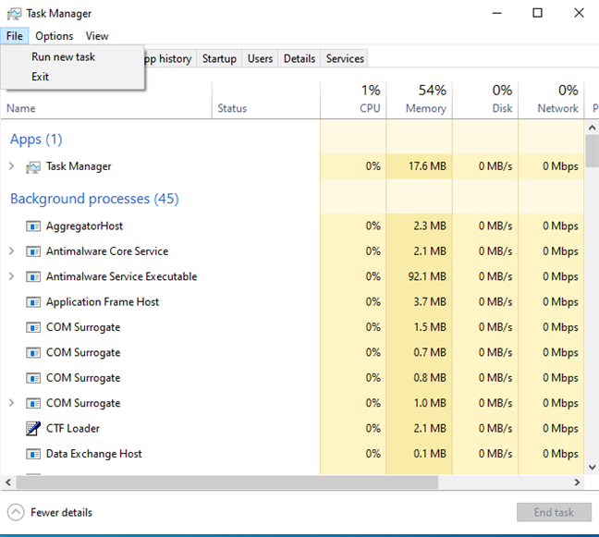
Task: Click the Data Exchange Host icon
Action: (x=33, y=454)
